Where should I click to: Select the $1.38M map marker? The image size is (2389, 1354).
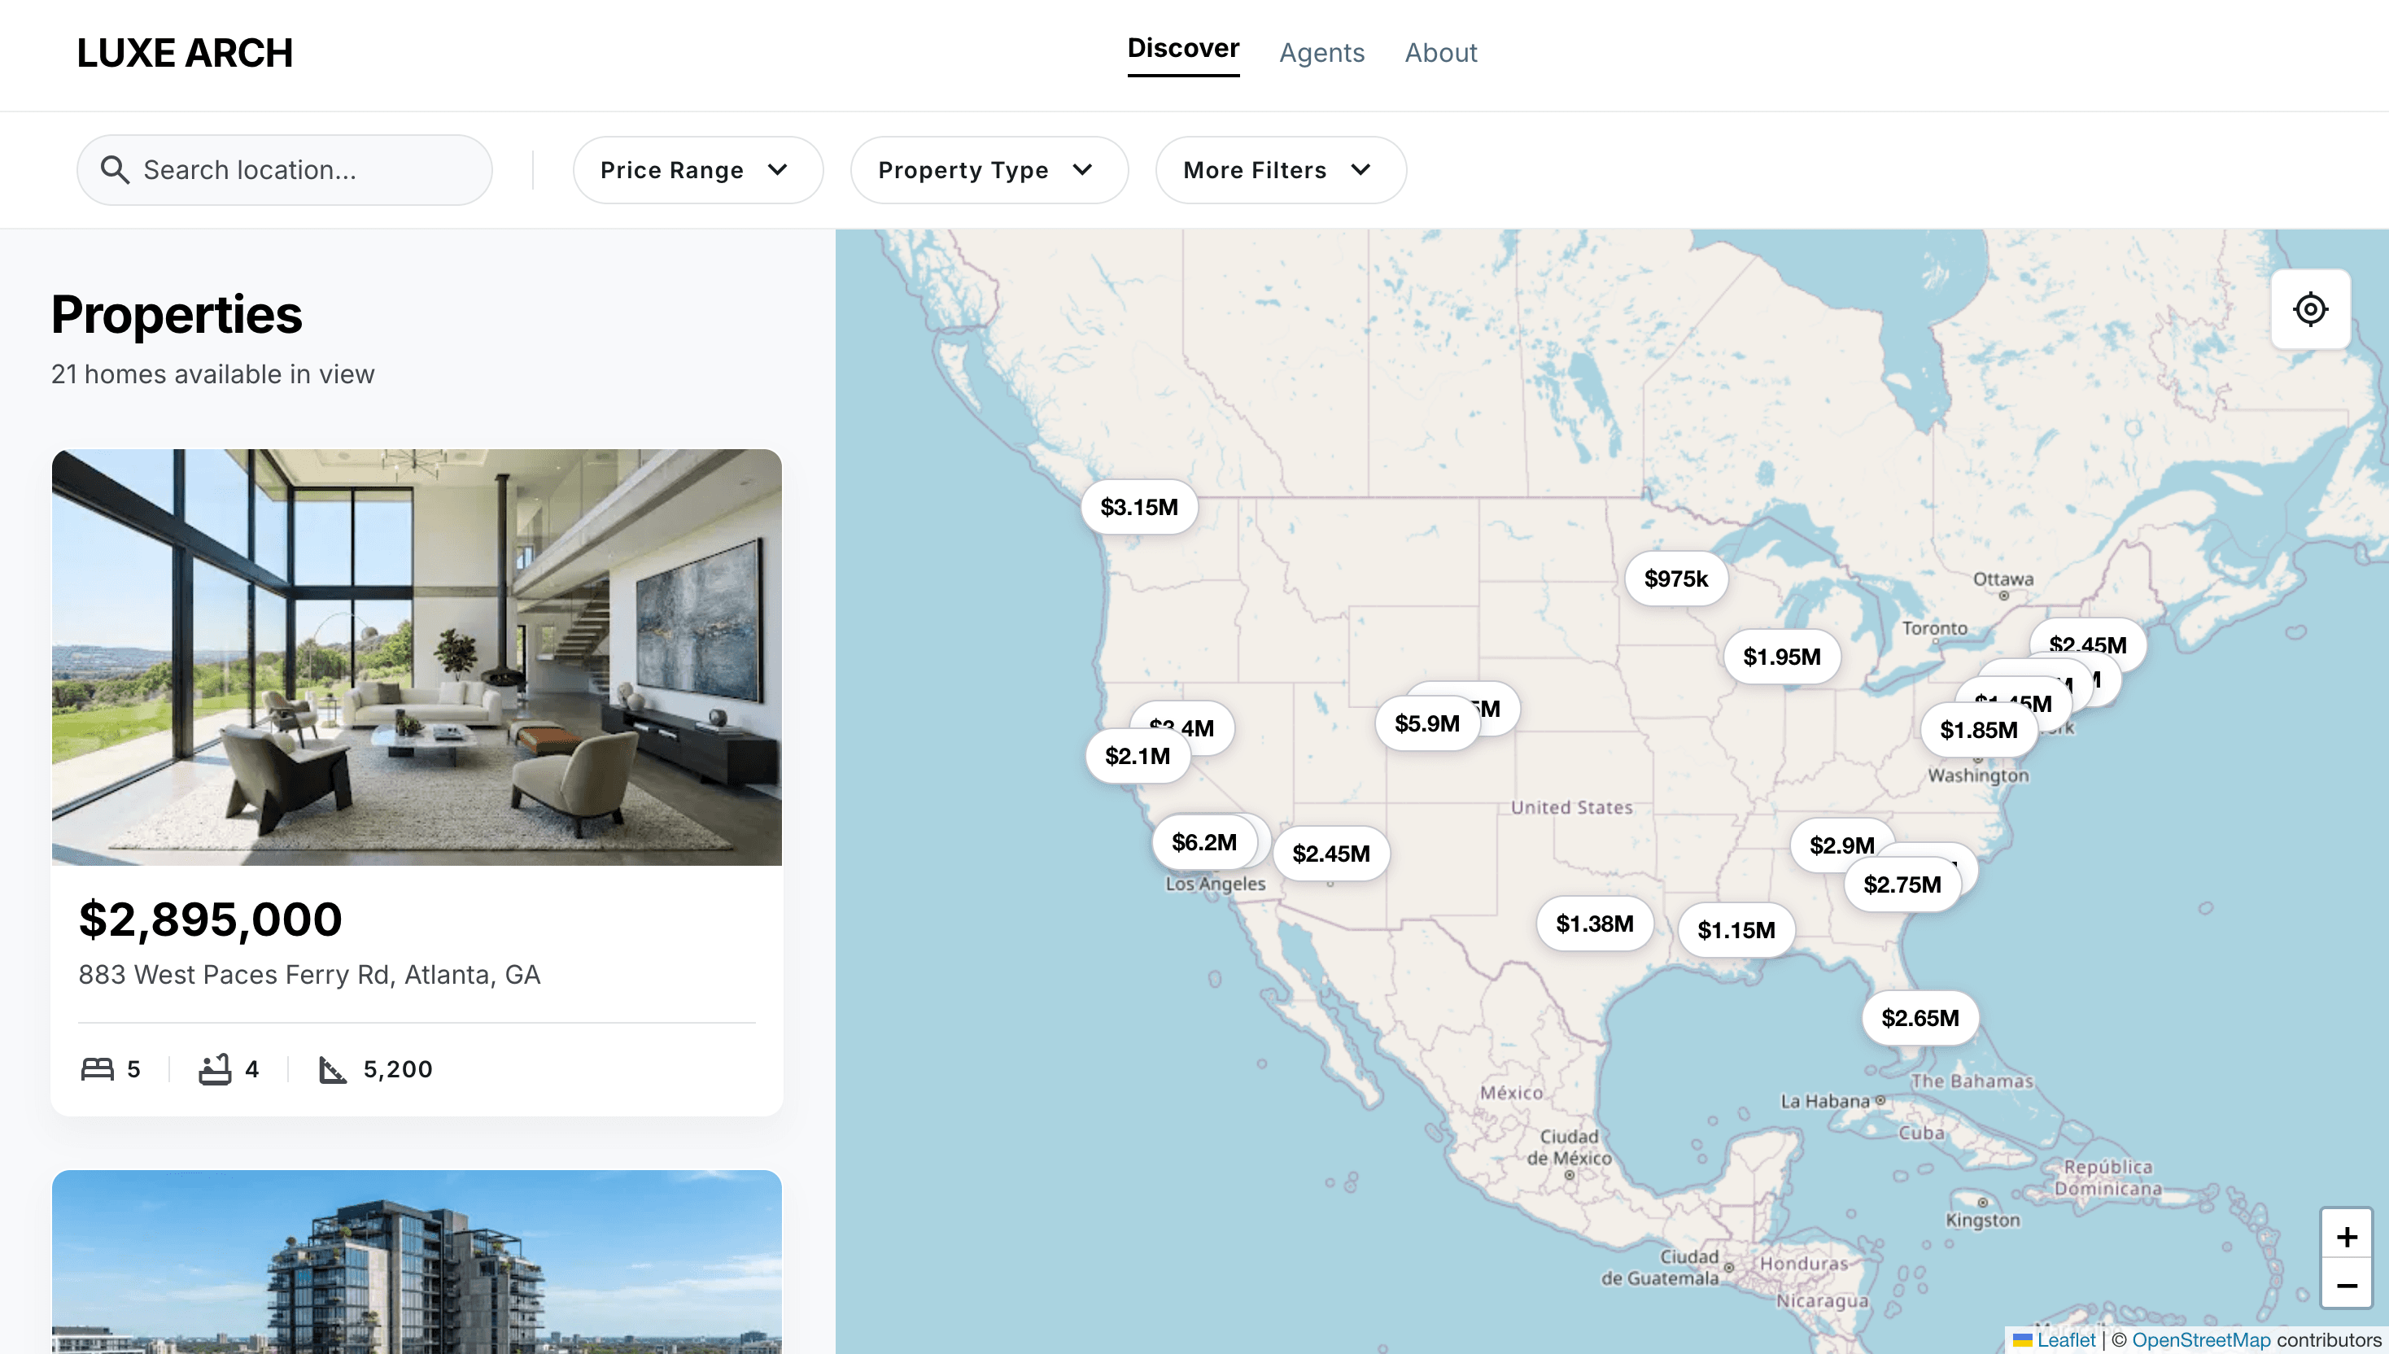point(1595,924)
